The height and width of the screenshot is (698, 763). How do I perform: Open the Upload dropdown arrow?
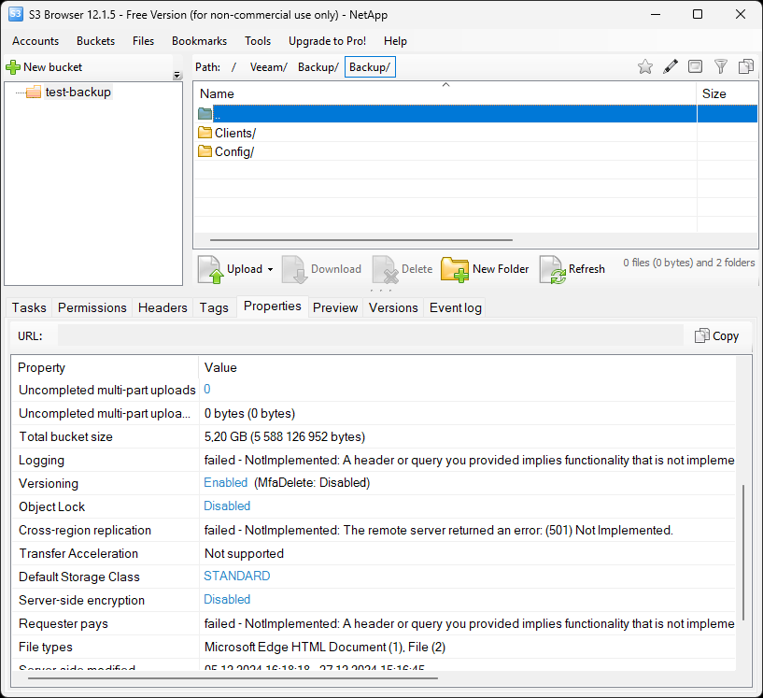[270, 270]
